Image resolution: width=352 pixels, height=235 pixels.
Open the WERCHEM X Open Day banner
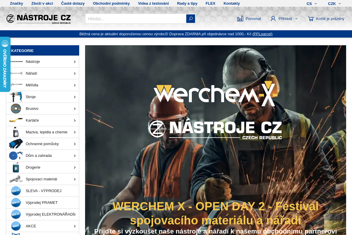click(216, 140)
